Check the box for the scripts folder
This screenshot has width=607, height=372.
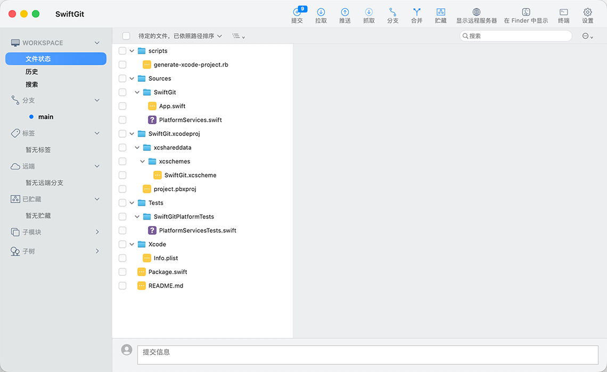[x=122, y=51]
